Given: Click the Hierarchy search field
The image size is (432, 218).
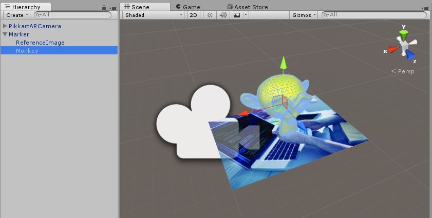Looking at the screenshot, I should (72, 15).
